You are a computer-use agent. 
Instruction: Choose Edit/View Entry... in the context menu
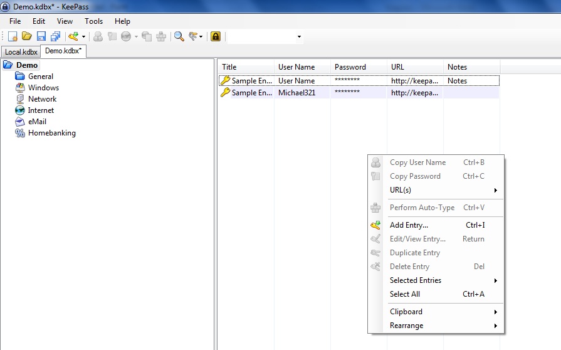pyautogui.click(x=436, y=239)
